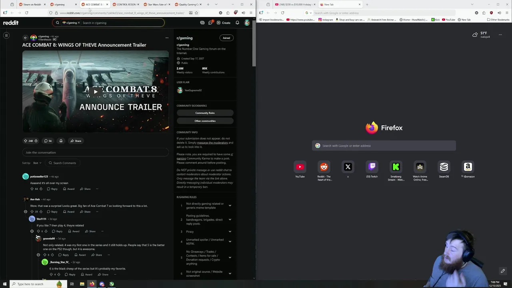This screenshot has height=288, width=512.
Task: Collapse the Am-Heh comment thread
Action: [x=26, y=212]
